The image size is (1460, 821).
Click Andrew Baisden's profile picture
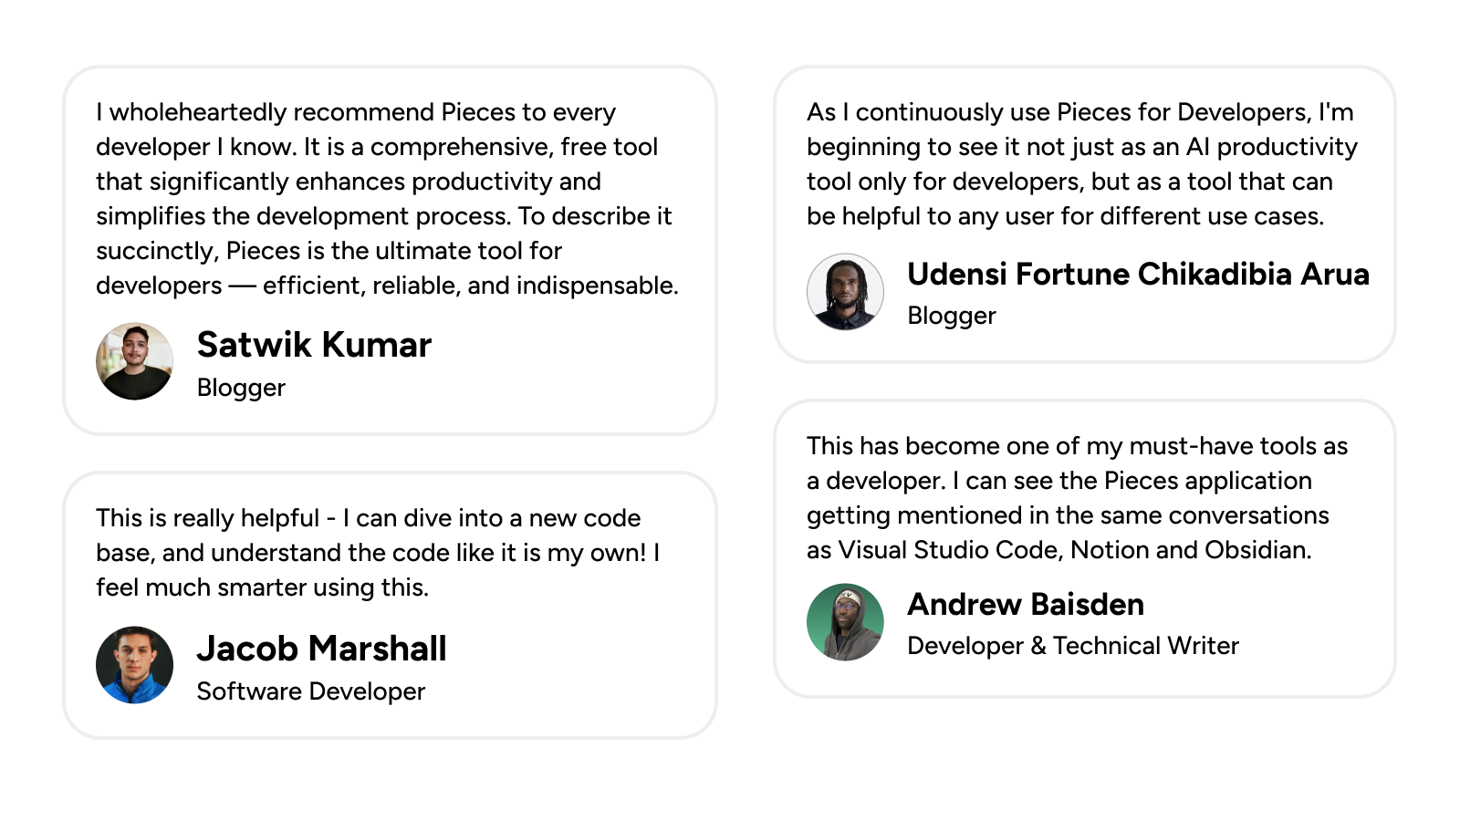tap(845, 622)
